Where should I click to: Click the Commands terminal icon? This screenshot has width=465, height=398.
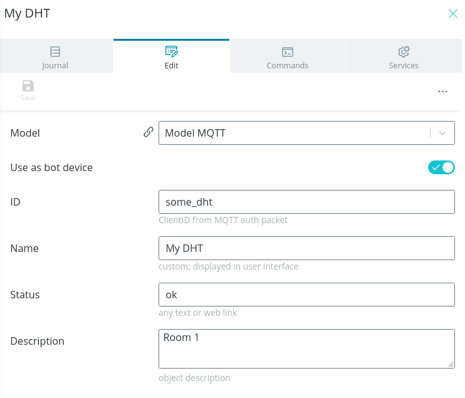[288, 52]
